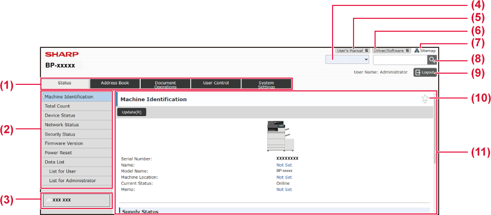Open Total Count in the sidebar
The width and height of the screenshot is (491, 215).
[x=77, y=106]
